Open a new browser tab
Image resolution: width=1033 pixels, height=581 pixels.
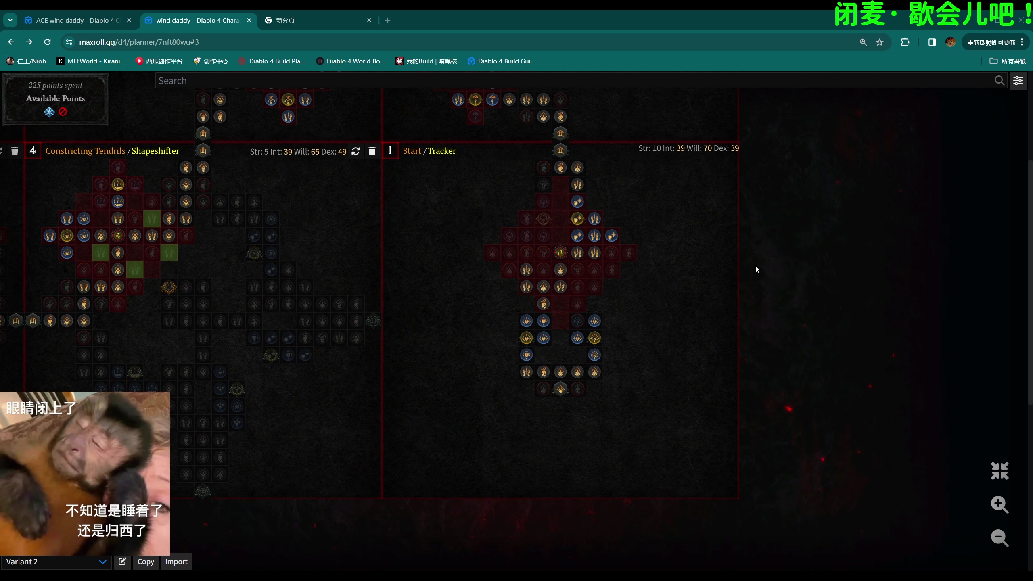pyautogui.click(x=388, y=20)
